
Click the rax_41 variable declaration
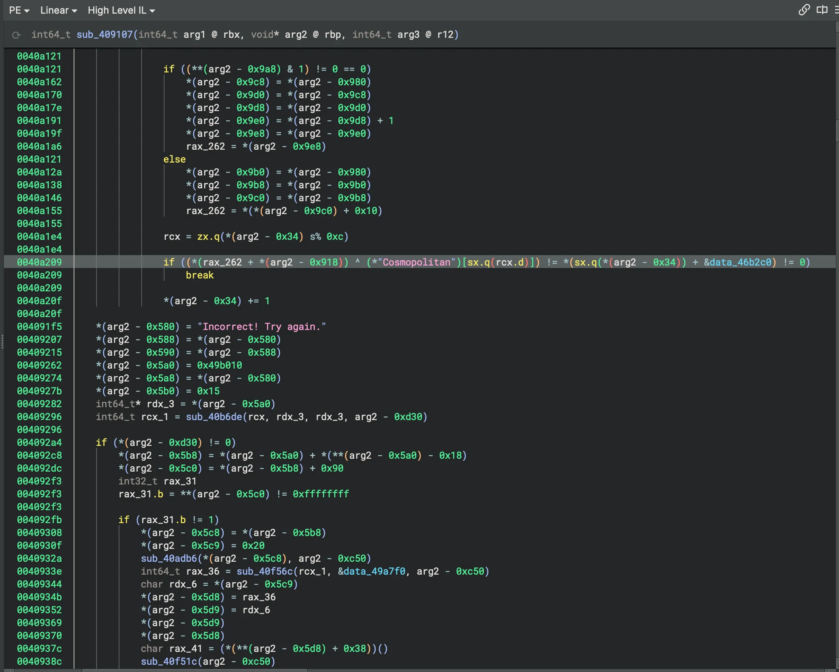click(186, 649)
